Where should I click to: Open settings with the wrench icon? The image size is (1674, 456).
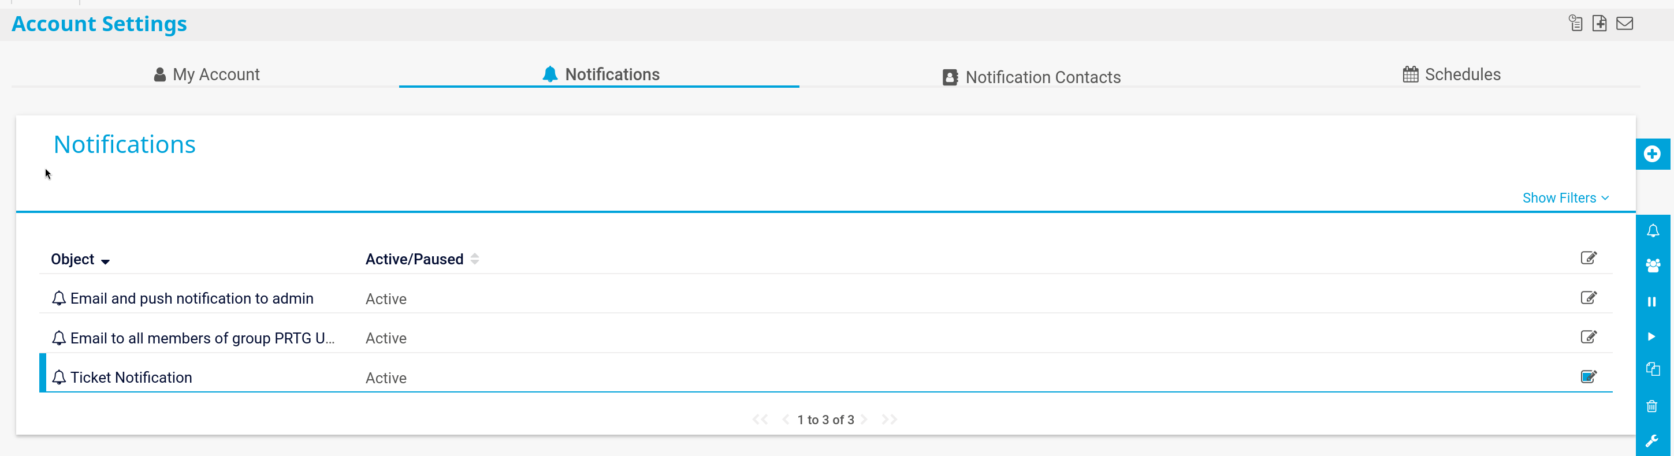tap(1651, 441)
